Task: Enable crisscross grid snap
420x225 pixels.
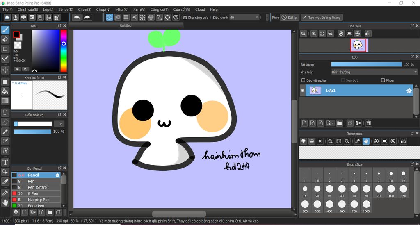Action: click(x=126, y=17)
